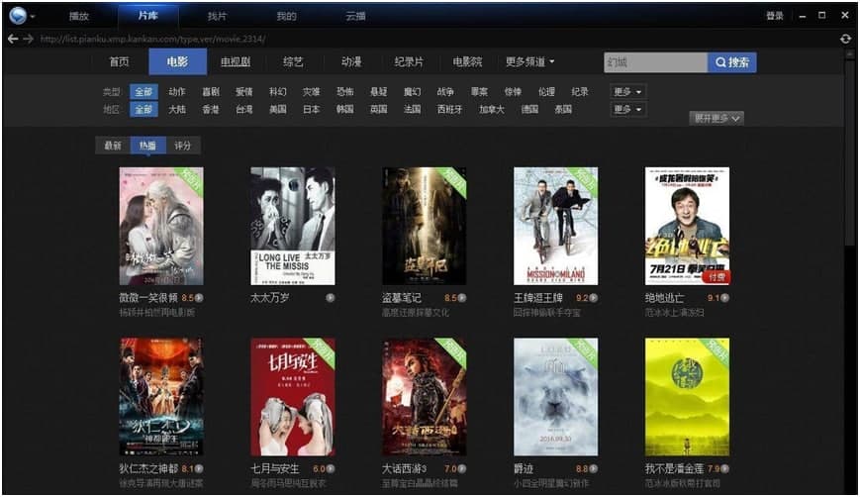This screenshot has width=860, height=497.
Task: Open the logo dropdown arrow menu
Action: point(33,17)
